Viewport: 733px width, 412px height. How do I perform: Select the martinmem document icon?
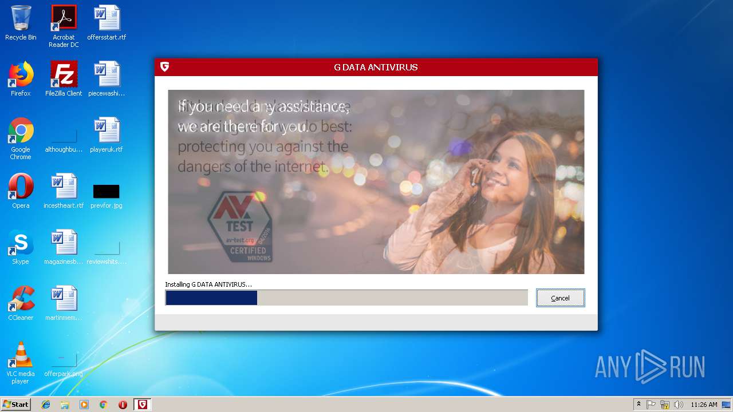(x=64, y=303)
